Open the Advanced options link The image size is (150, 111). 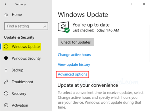pos(72,74)
